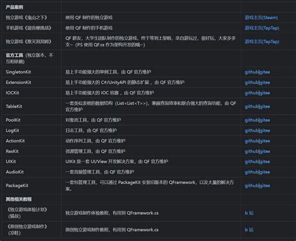The height and width of the screenshot is (241, 296).
Task: Open TapTap link beside the QF.cs description
Action: [262, 42]
